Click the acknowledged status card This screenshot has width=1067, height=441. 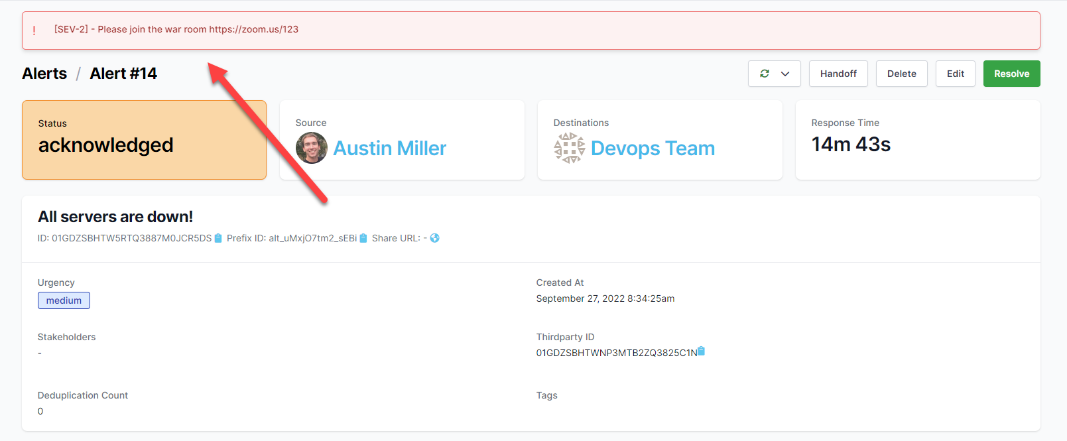(x=144, y=140)
